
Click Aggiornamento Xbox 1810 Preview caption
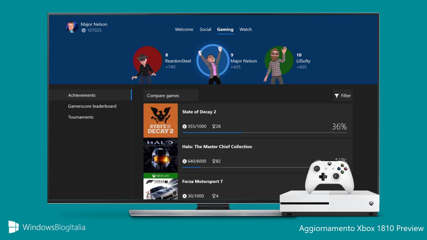click(x=361, y=228)
